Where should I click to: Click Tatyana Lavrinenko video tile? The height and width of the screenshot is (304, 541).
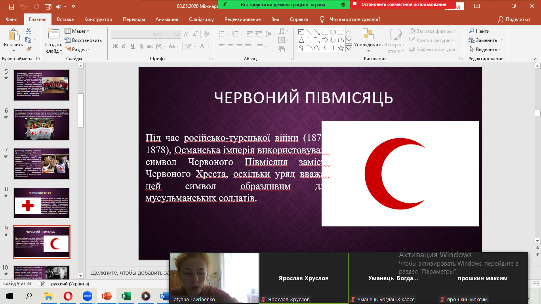[x=214, y=278]
